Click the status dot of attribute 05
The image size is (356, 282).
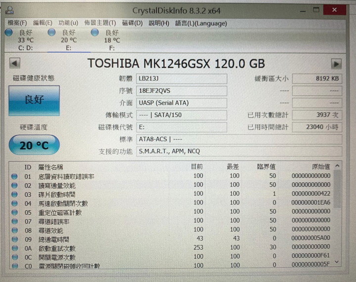pyautogui.click(x=14, y=212)
